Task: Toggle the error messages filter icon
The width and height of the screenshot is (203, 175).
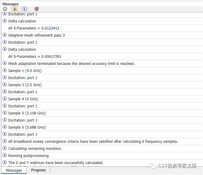Action: click(x=5, y=9)
